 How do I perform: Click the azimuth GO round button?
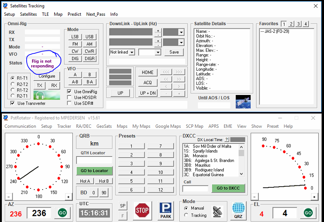[63, 213]
